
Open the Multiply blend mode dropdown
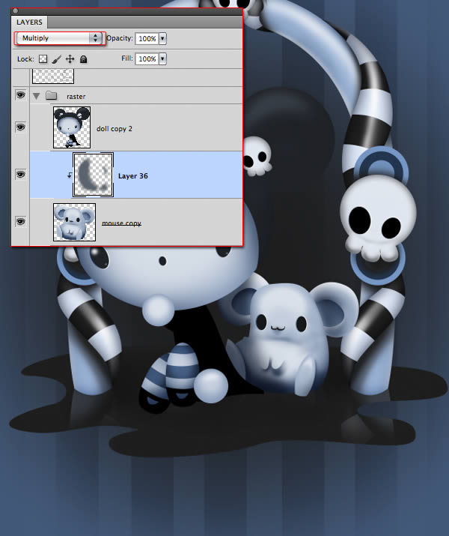coord(59,38)
